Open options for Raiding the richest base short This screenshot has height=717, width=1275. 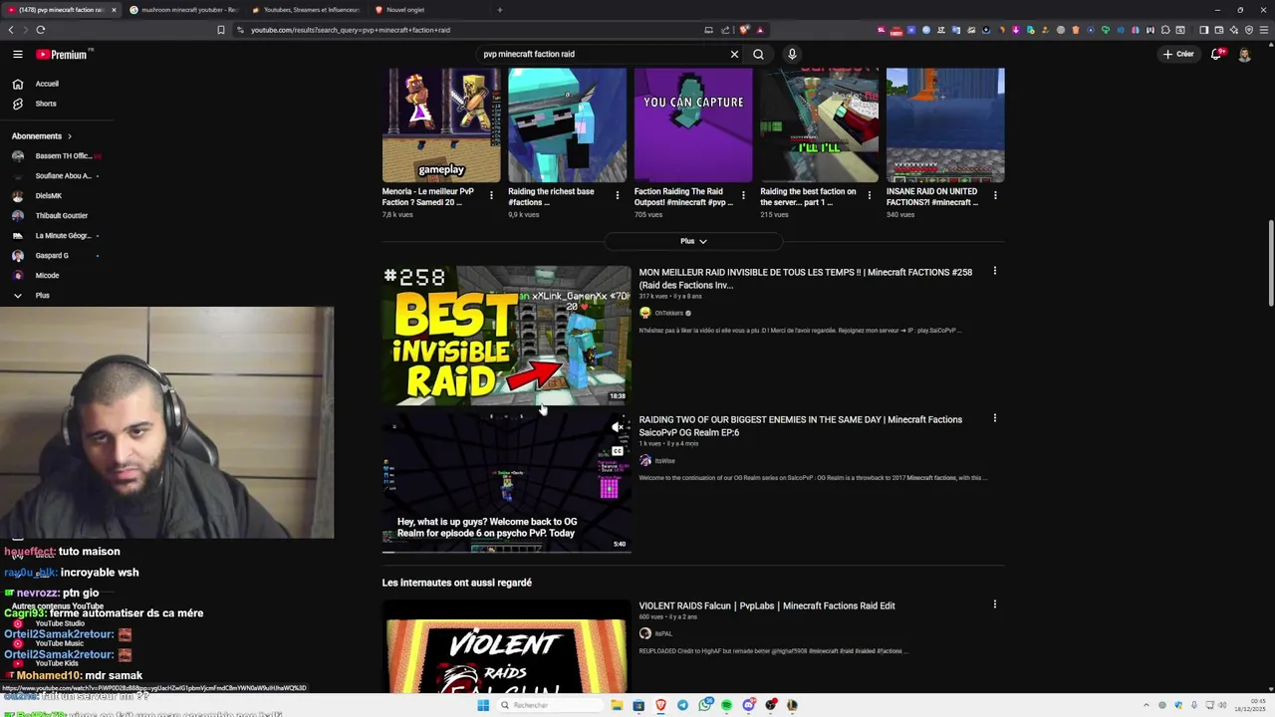pyautogui.click(x=618, y=195)
